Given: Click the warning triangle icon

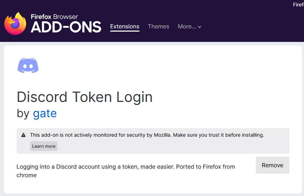Looking at the screenshot, I should (x=23, y=135).
